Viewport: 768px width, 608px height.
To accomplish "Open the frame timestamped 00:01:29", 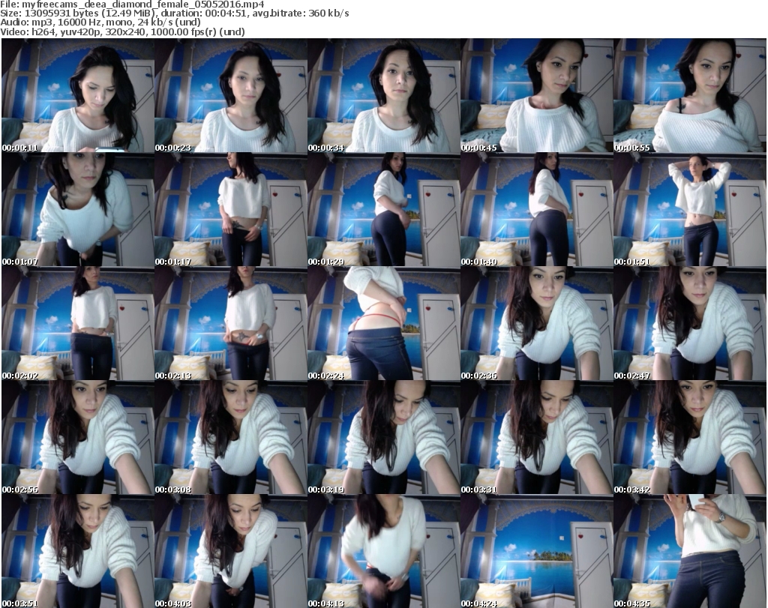I will tap(383, 209).
